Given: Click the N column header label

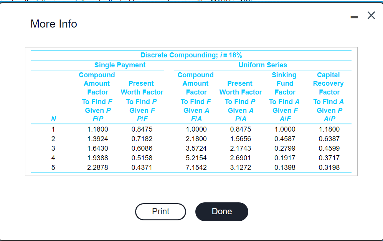Looking at the screenshot, I should (x=53, y=119).
